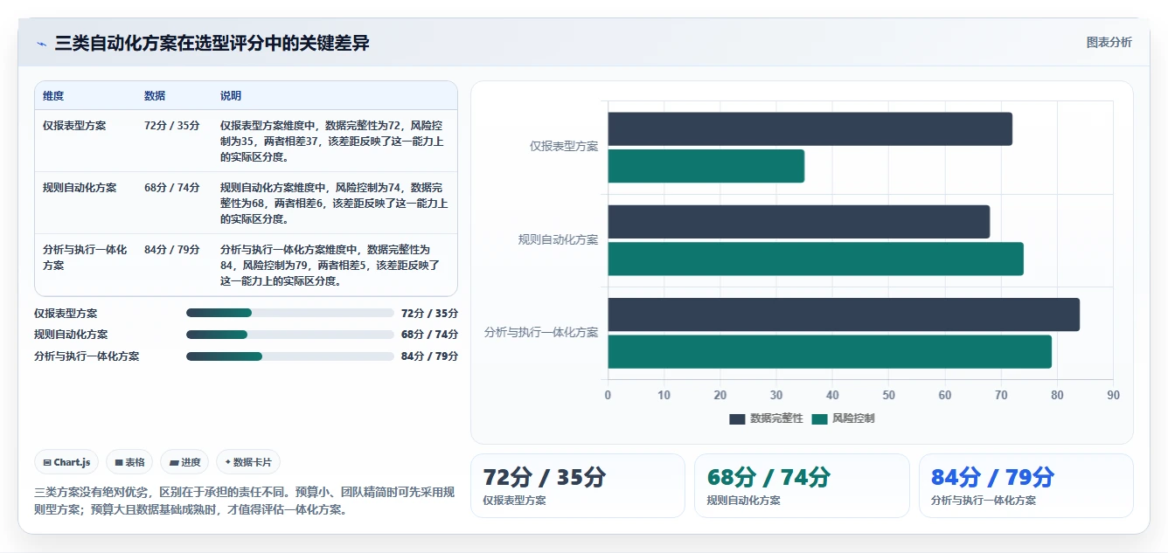Select the 分析与执行一体化方案 table row name
This screenshot has width=1168, height=553.
click(85, 257)
